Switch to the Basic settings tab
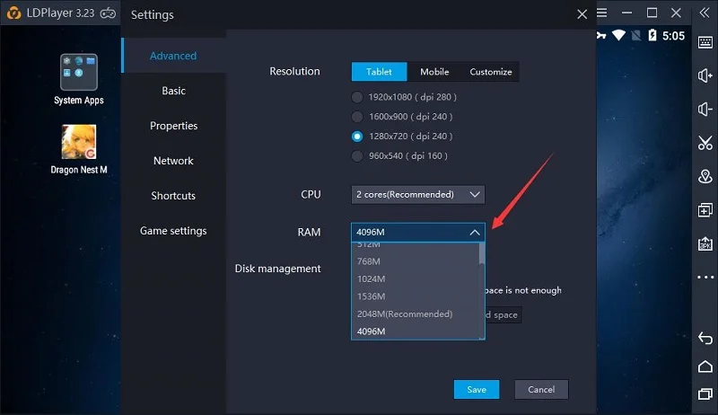This screenshot has height=415, width=718. click(x=173, y=91)
